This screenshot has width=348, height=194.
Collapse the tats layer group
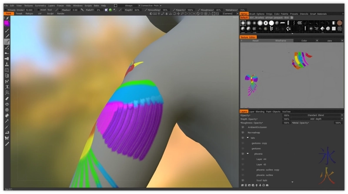click(x=248, y=137)
